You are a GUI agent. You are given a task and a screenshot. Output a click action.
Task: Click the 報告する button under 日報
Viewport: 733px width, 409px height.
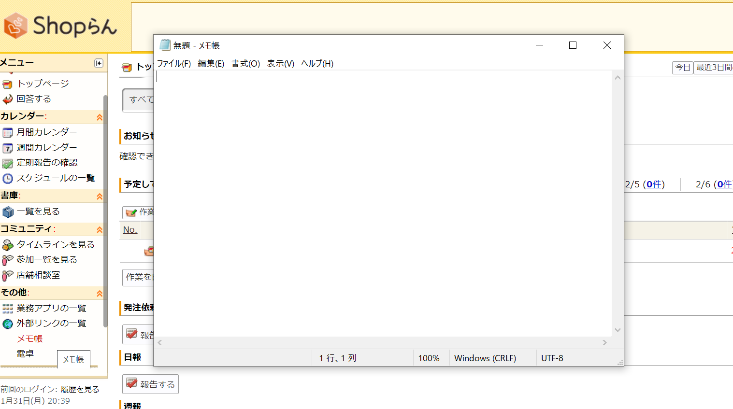point(150,384)
